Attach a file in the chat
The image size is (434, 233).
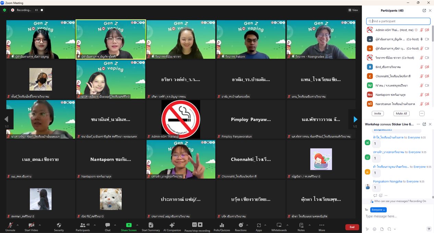coord(382,229)
